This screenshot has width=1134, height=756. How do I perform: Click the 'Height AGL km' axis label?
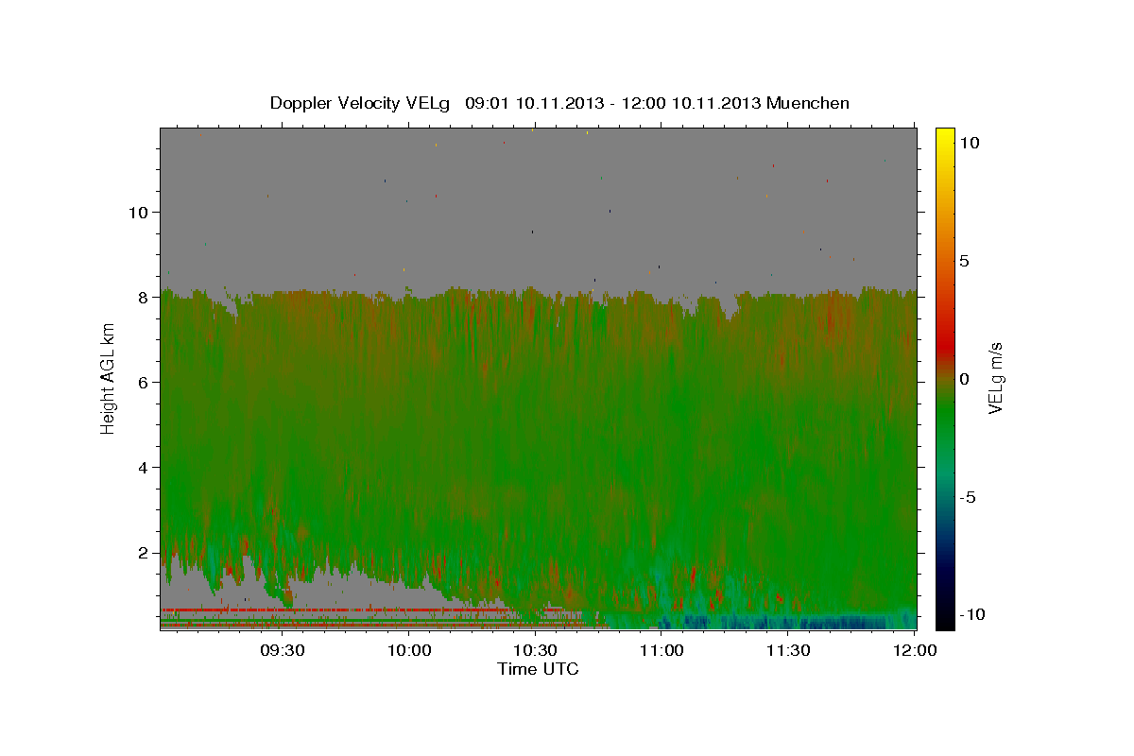click(x=109, y=377)
